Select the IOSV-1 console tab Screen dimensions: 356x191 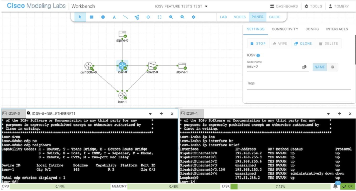(x=192, y=113)
